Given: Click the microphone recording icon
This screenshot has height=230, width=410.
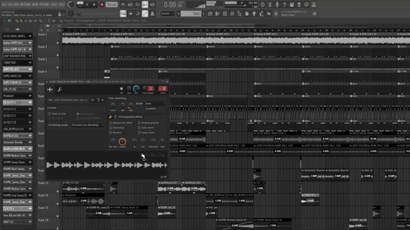Looking at the screenshot, I should [277, 4].
